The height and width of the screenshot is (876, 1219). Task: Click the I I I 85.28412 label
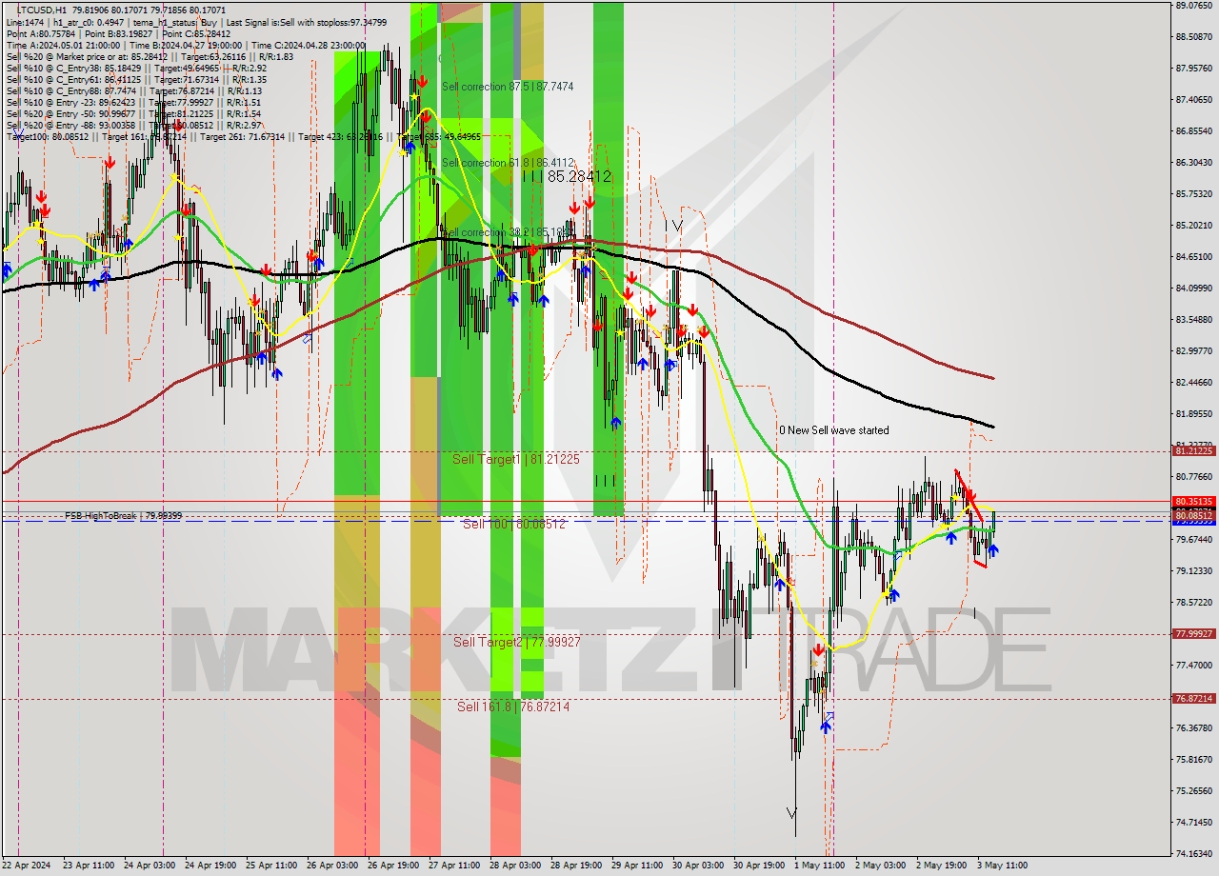click(568, 177)
